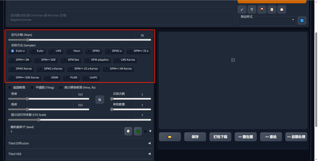
Task: Select the DDIM sampler
Action: [52, 77]
